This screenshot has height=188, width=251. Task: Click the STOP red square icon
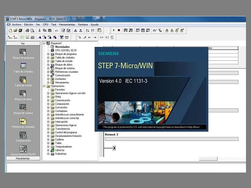pos(119,30)
